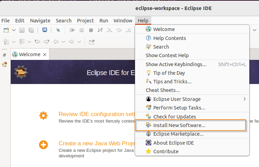Choose Search in the Help menu
Image resolution: width=259 pixels, height=167 pixels.
click(192, 47)
